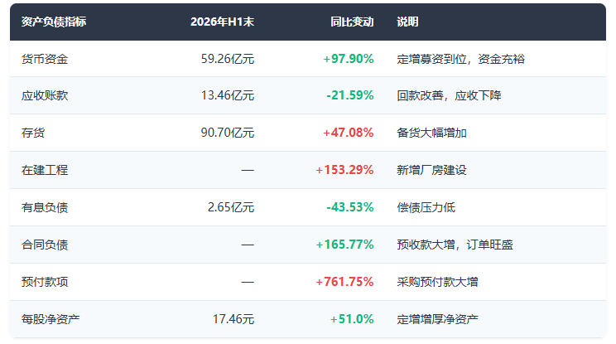Viewport: 616px width, 344px height.
Task: Select the 合同负债 row label
Action: pos(45,245)
